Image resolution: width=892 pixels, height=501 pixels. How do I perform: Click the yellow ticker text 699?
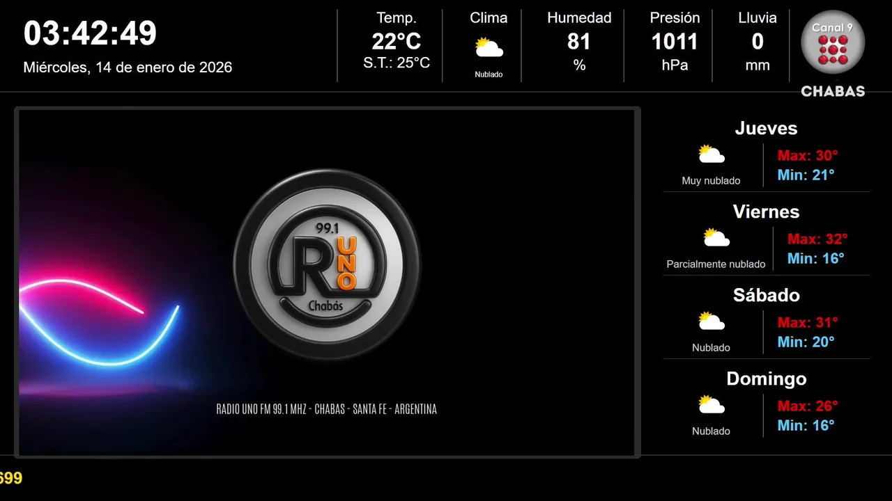[10, 478]
